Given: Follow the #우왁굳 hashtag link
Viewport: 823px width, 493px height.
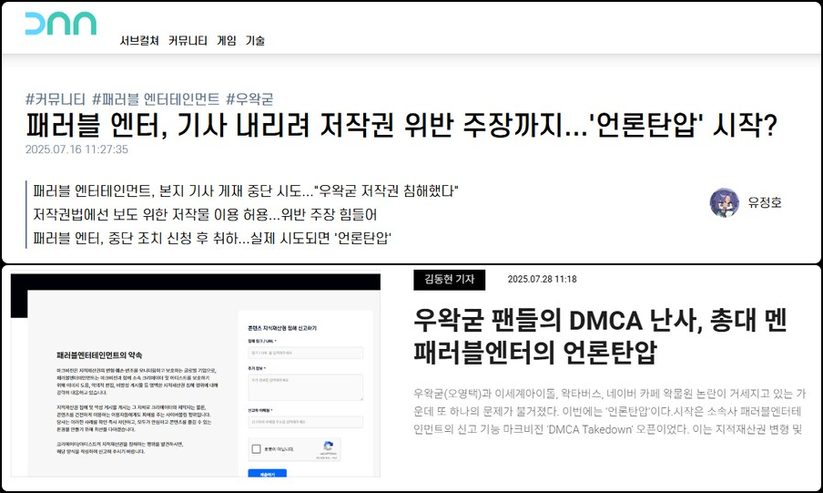Looking at the screenshot, I should [249, 98].
